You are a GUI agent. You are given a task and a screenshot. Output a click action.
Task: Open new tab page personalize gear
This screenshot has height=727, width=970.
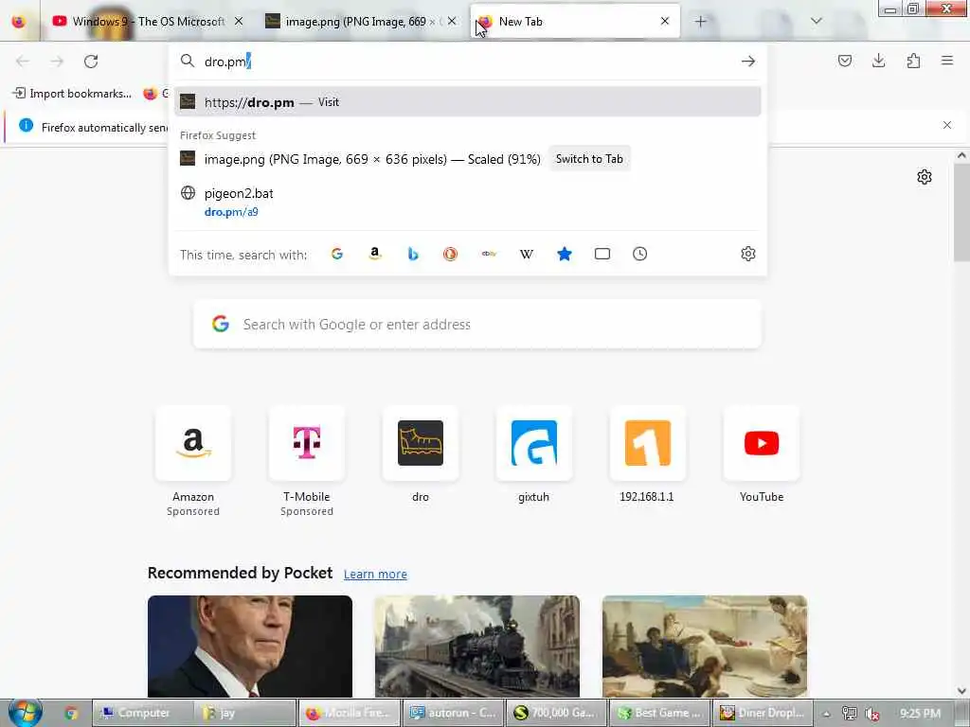point(925,177)
